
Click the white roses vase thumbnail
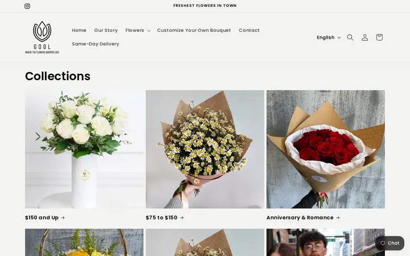pyautogui.click(x=84, y=149)
